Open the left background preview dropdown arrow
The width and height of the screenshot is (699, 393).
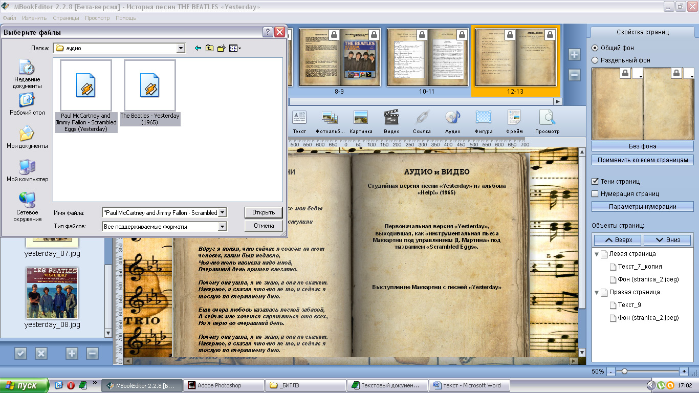pyautogui.click(x=637, y=74)
